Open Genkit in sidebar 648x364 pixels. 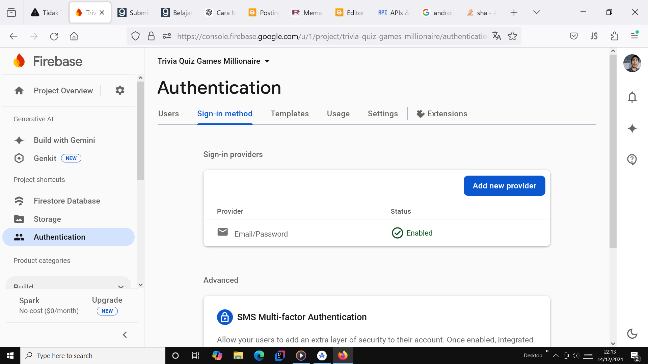click(45, 158)
